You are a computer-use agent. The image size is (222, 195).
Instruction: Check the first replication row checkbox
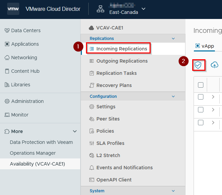coord(201,97)
